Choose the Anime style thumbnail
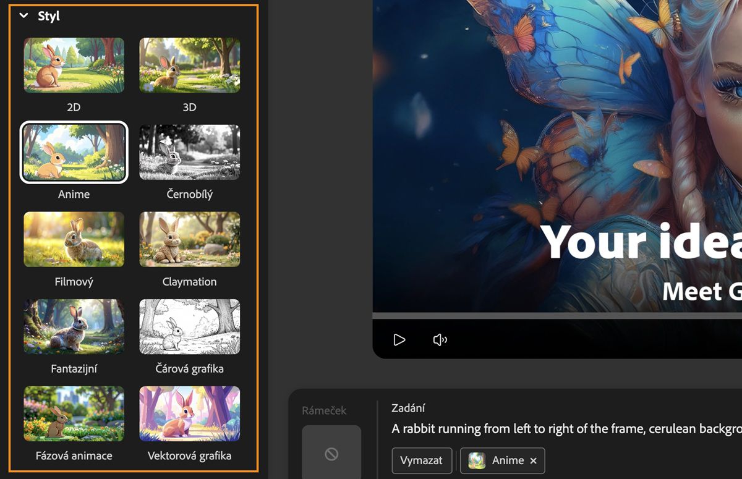Viewport: 742px width, 479px height. coord(74,152)
